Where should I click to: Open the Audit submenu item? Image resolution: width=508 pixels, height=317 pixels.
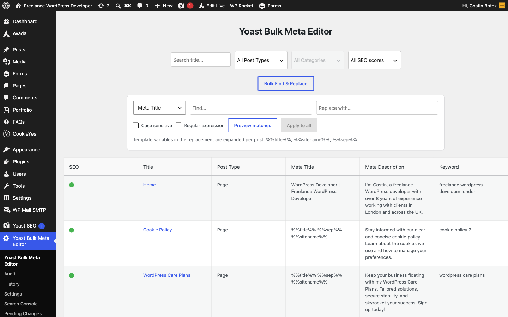(10, 274)
